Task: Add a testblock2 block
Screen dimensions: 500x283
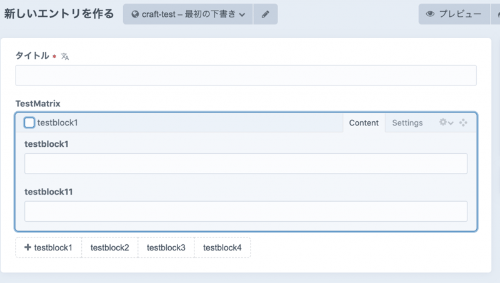Action: tap(110, 247)
